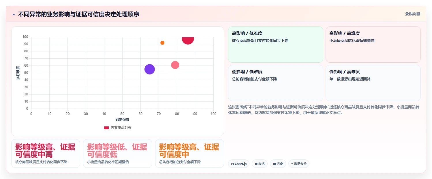Click the 影响等级高、证据可信度中高 card

(46, 153)
